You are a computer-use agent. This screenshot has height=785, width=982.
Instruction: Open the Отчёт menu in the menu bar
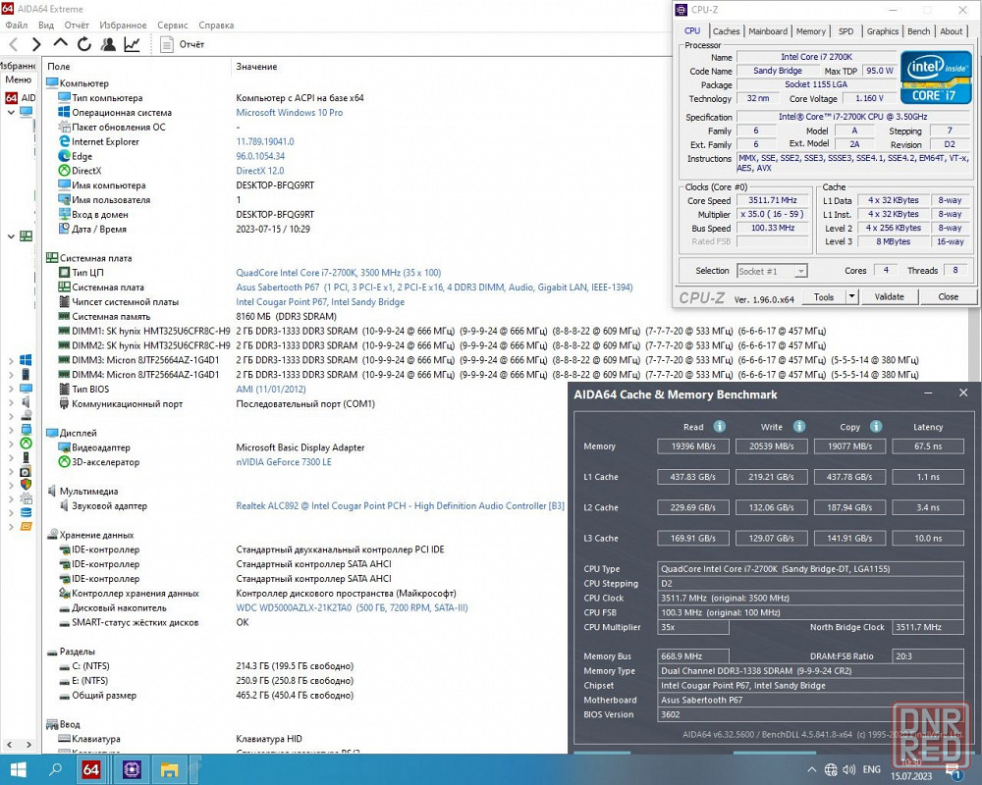tap(77, 26)
